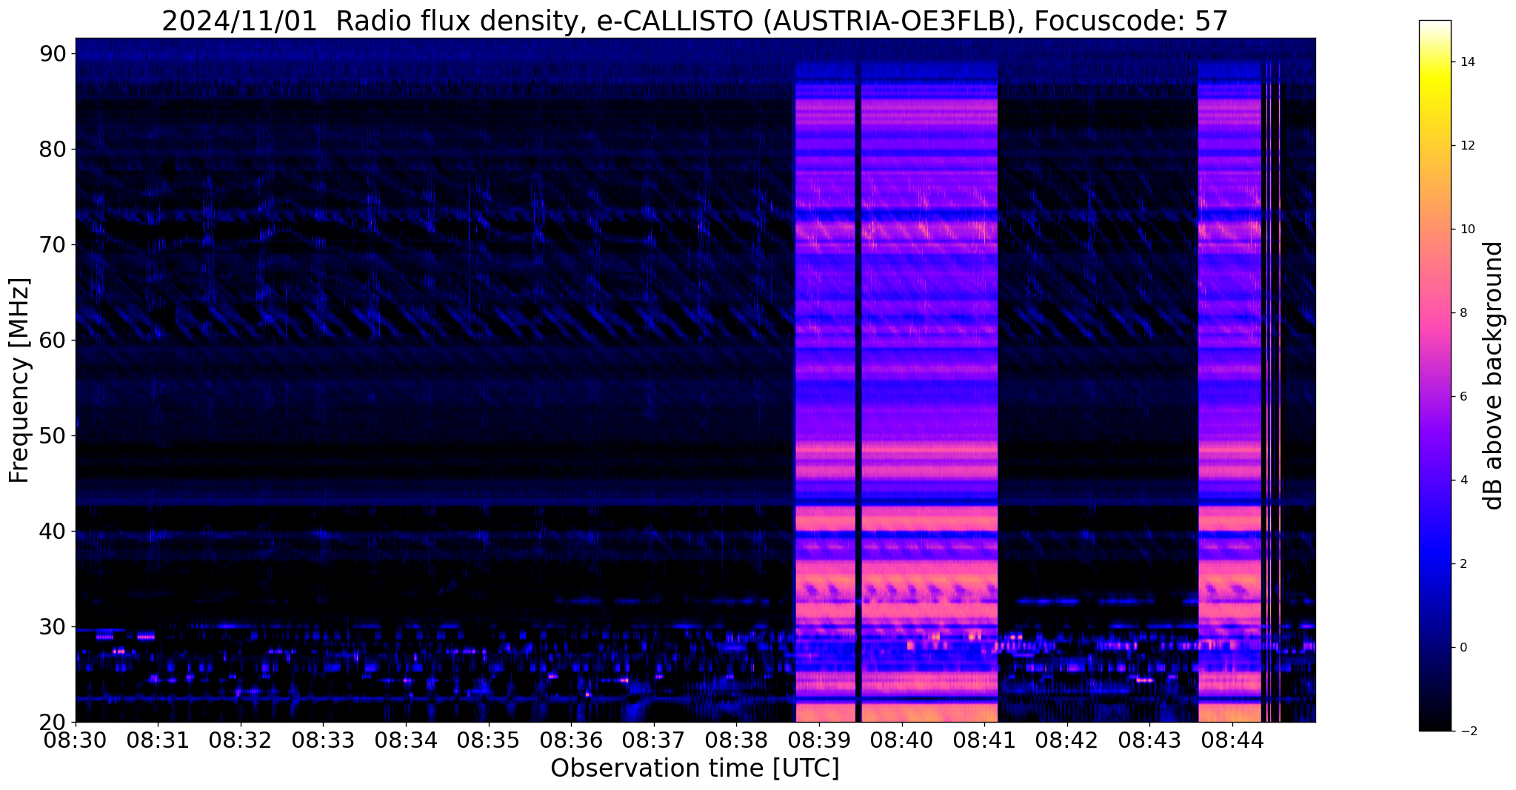Click the colorbar tick label 4

1463,481
